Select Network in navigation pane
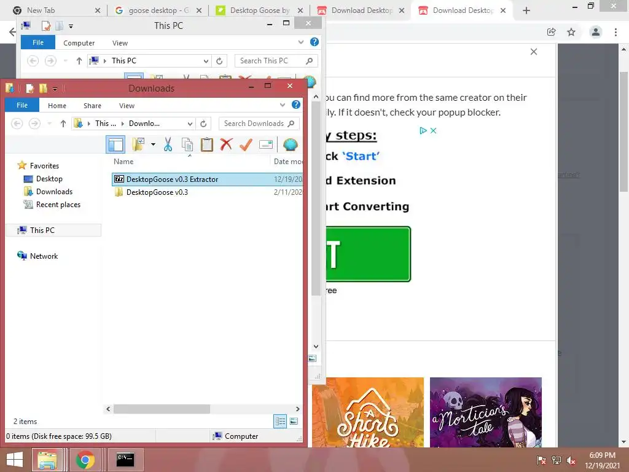Image resolution: width=629 pixels, height=472 pixels. click(37, 256)
